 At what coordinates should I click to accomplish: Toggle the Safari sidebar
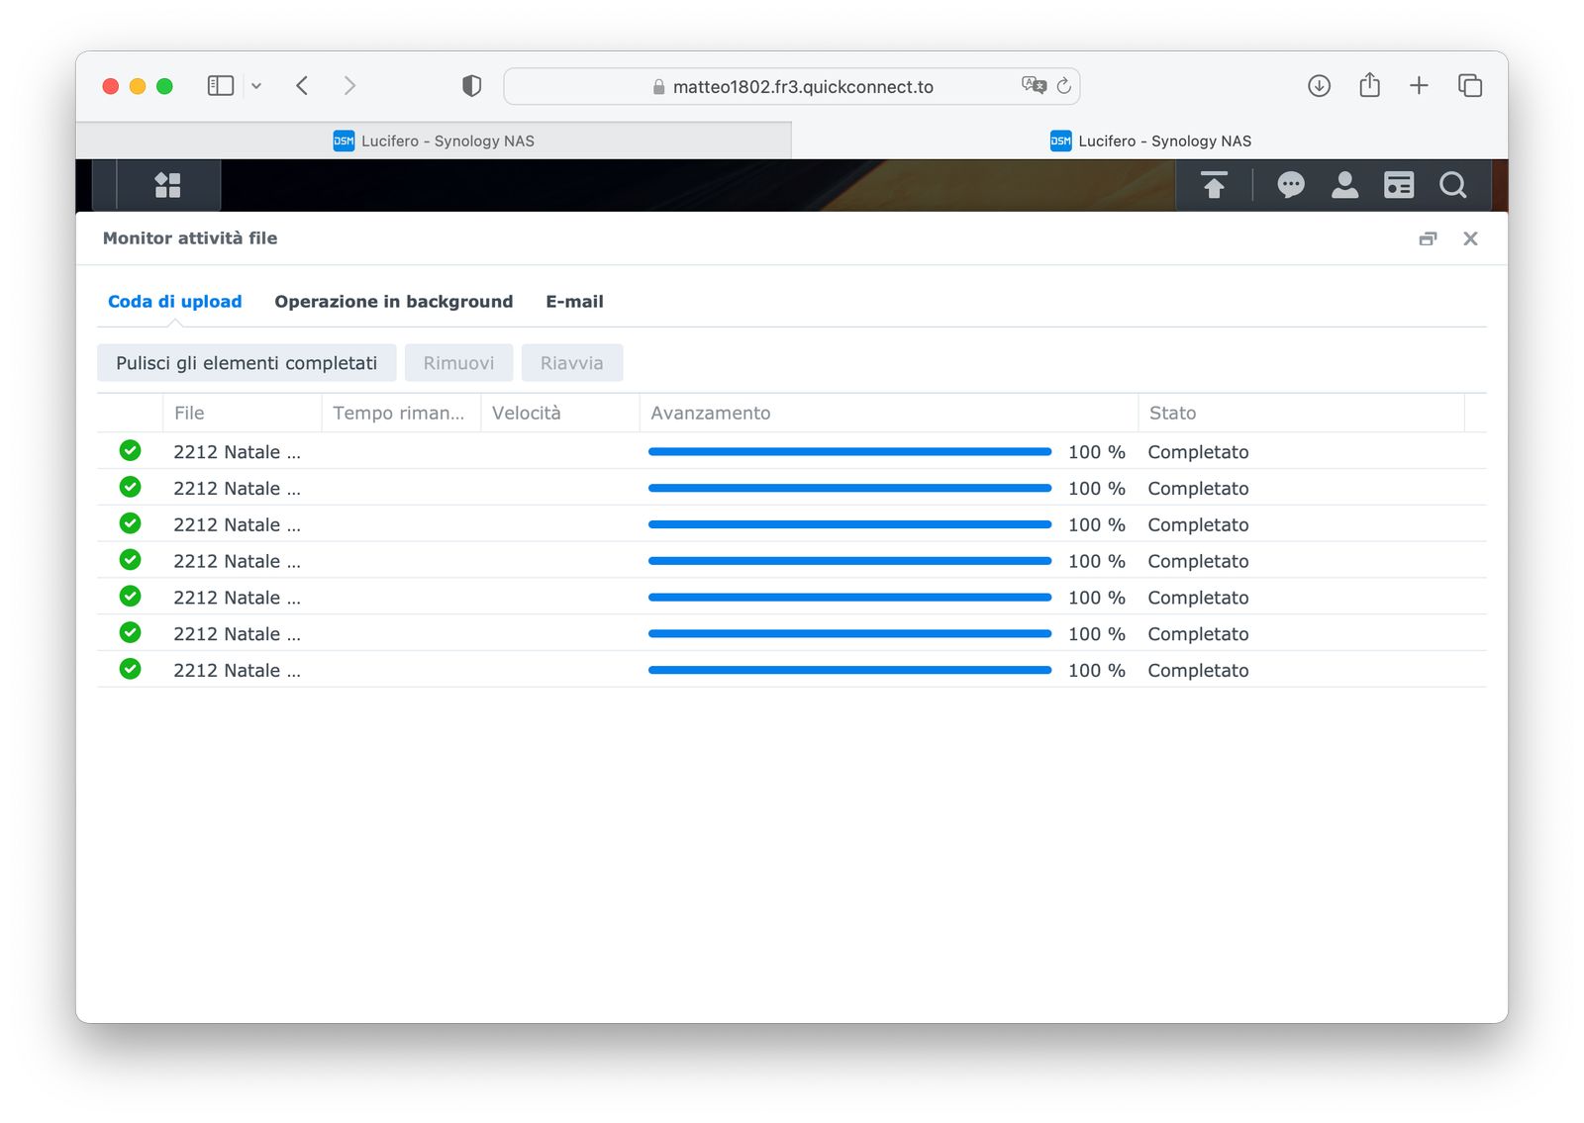click(x=220, y=86)
